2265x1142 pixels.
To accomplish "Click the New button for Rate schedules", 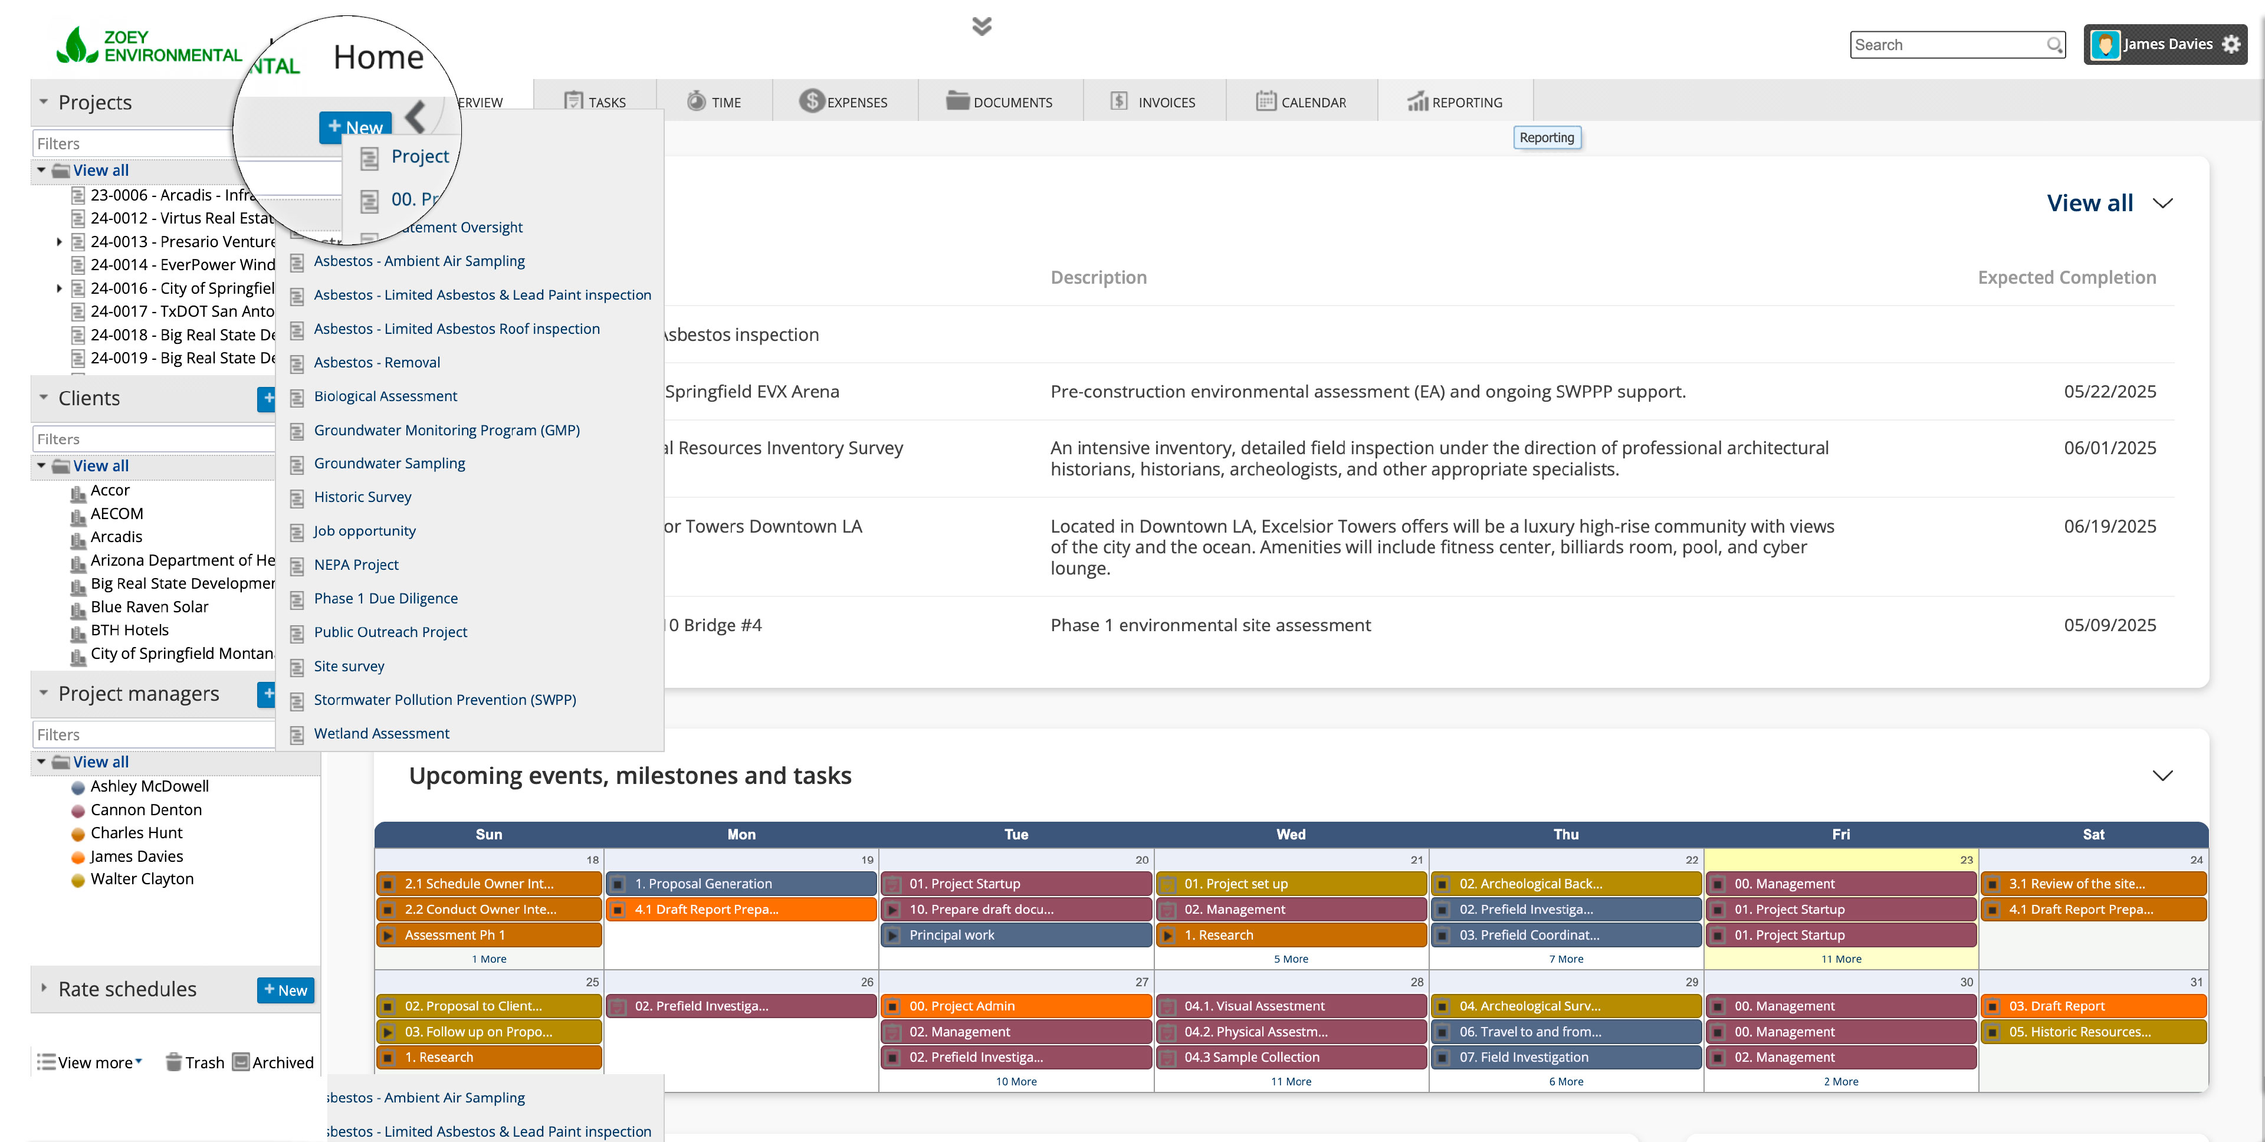I will [x=285, y=990].
